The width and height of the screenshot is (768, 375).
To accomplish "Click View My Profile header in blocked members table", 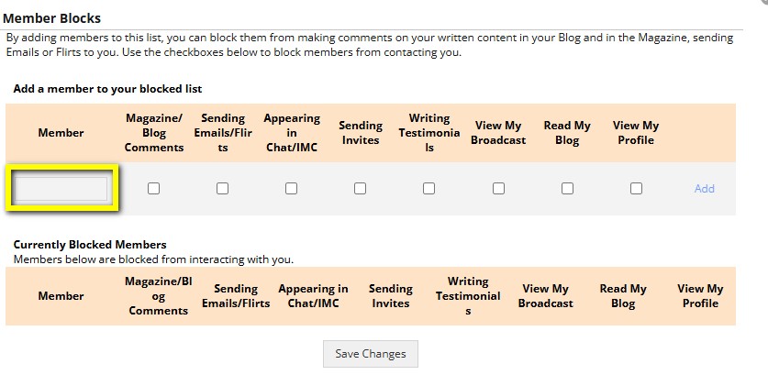I will 700,296.
